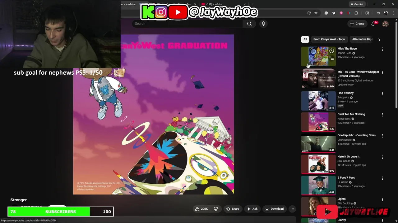This screenshot has height=223, width=398.
Task: Open Chrome's extensions puzzle icon
Action: point(356,13)
